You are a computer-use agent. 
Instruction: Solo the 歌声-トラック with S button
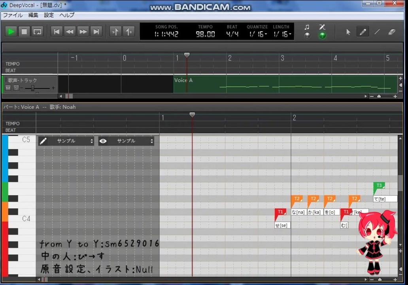16,88
